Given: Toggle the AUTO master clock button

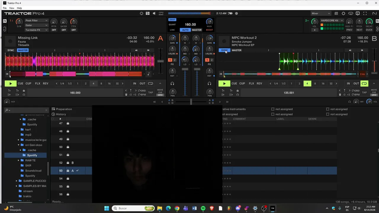Looking at the screenshot, I should point(185,30).
